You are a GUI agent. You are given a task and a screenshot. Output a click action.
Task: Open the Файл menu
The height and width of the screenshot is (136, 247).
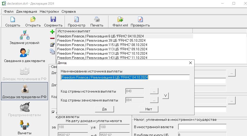coord(9,11)
